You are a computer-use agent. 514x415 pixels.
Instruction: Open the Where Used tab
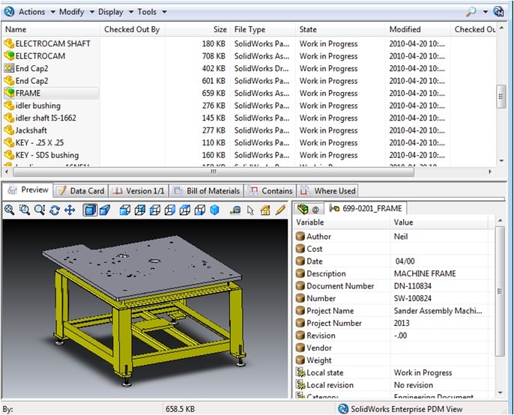coord(328,191)
